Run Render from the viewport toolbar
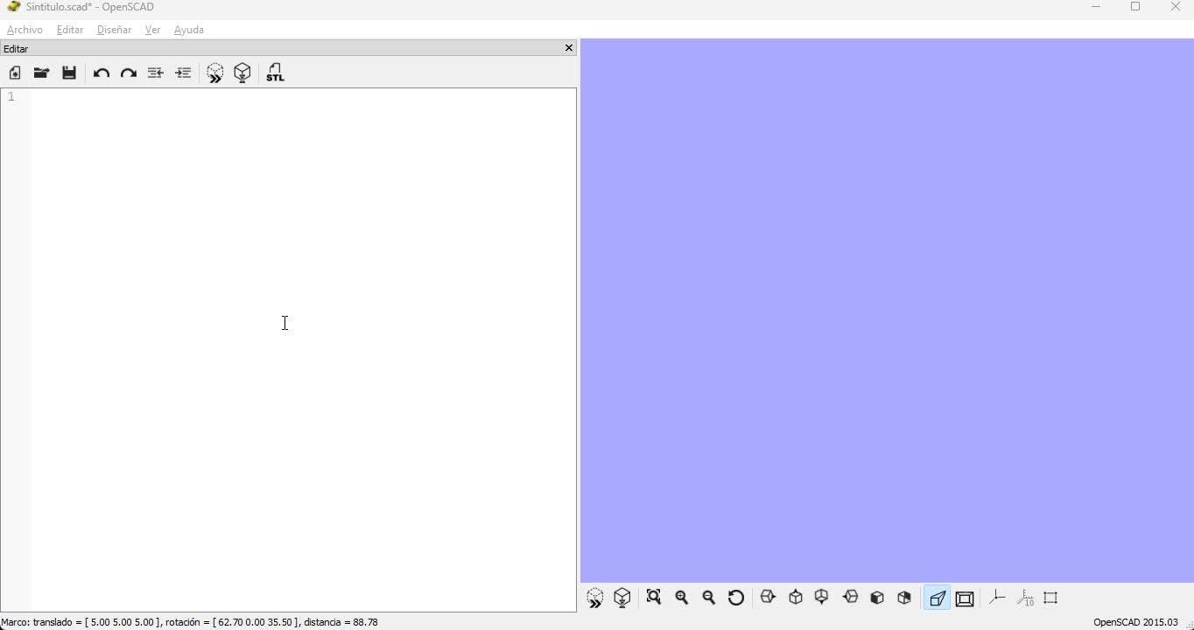 coord(622,598)
